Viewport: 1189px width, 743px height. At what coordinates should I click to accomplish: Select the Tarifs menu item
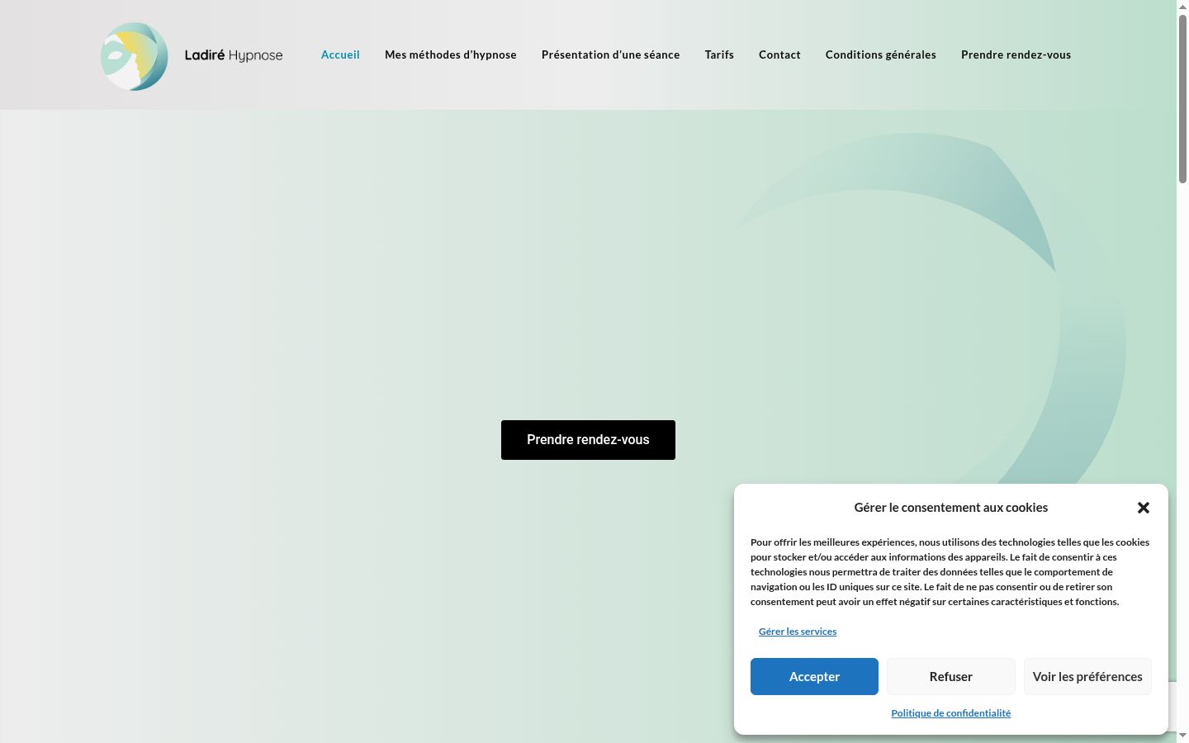click(x=719, y=54)
